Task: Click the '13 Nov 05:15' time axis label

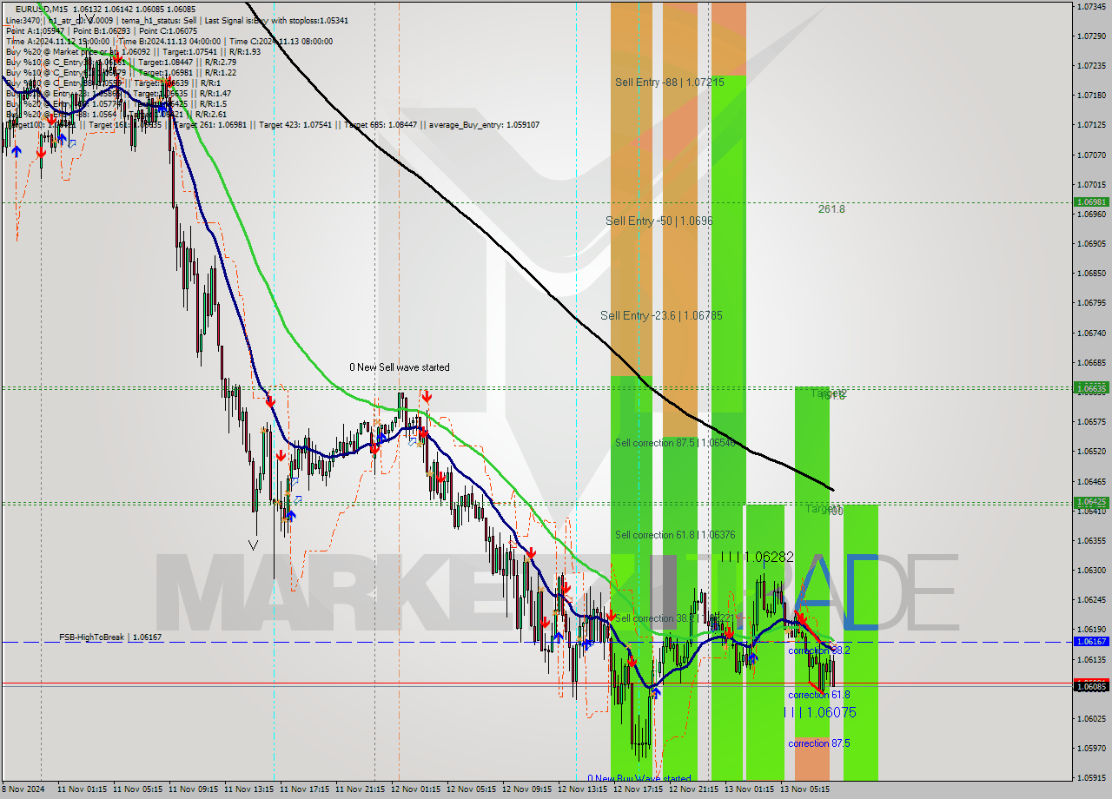Action: [805, 789]
